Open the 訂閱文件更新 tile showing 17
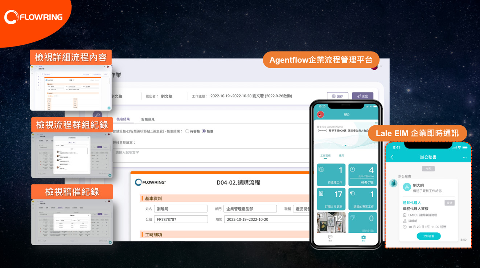The width and height of the screenshot is (480, 268). pyautogui.click(x=331, y=199)
